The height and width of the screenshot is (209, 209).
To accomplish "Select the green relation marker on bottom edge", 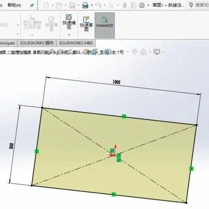I will tap(113, 194).
